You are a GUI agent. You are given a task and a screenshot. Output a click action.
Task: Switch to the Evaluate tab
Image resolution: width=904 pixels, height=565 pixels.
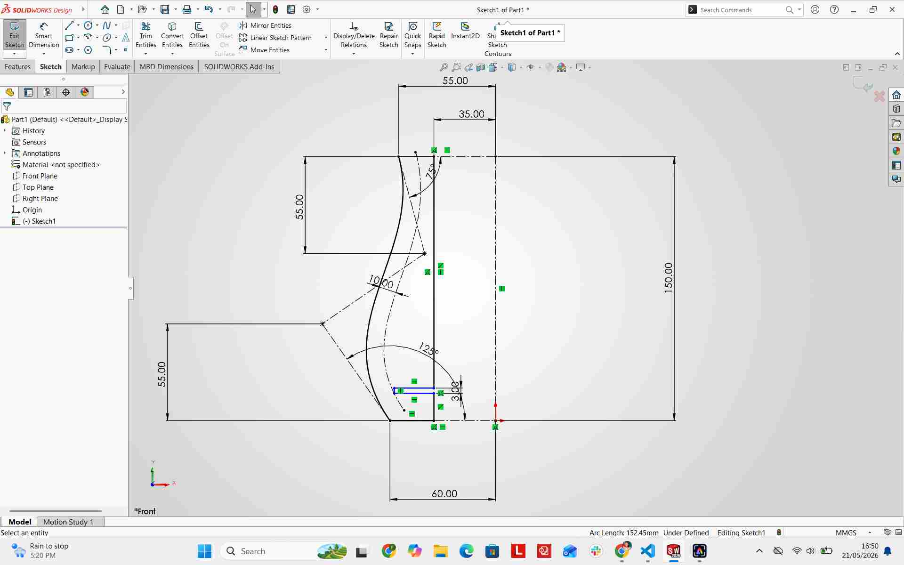117,67
